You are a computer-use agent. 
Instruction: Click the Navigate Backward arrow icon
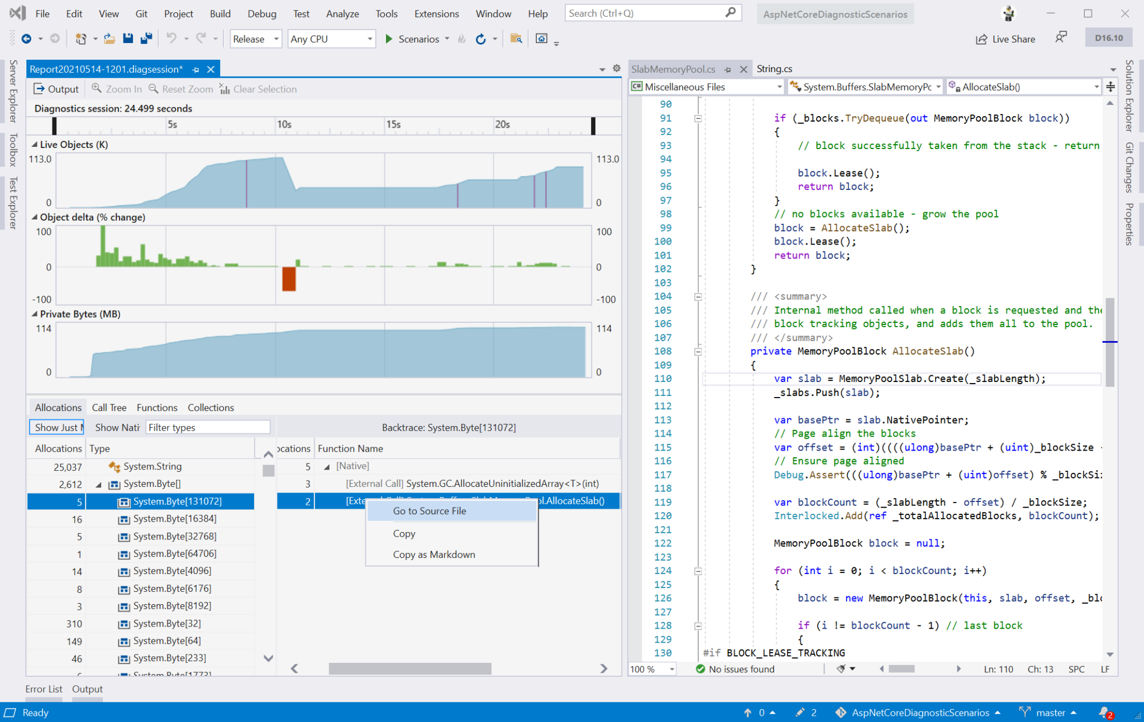click(x=26, y=39)
